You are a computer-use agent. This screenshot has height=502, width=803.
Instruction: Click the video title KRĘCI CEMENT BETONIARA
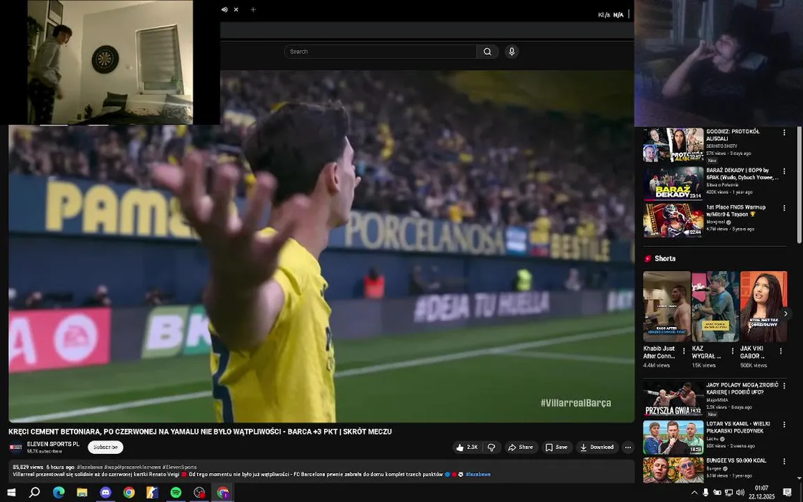coord(200,432)
